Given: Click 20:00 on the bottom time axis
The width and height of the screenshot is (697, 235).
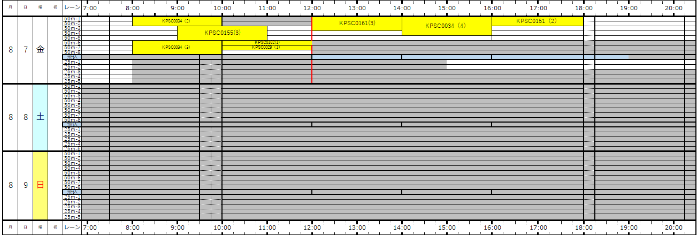Looking at the screenshot, I should tap(673, 228).
